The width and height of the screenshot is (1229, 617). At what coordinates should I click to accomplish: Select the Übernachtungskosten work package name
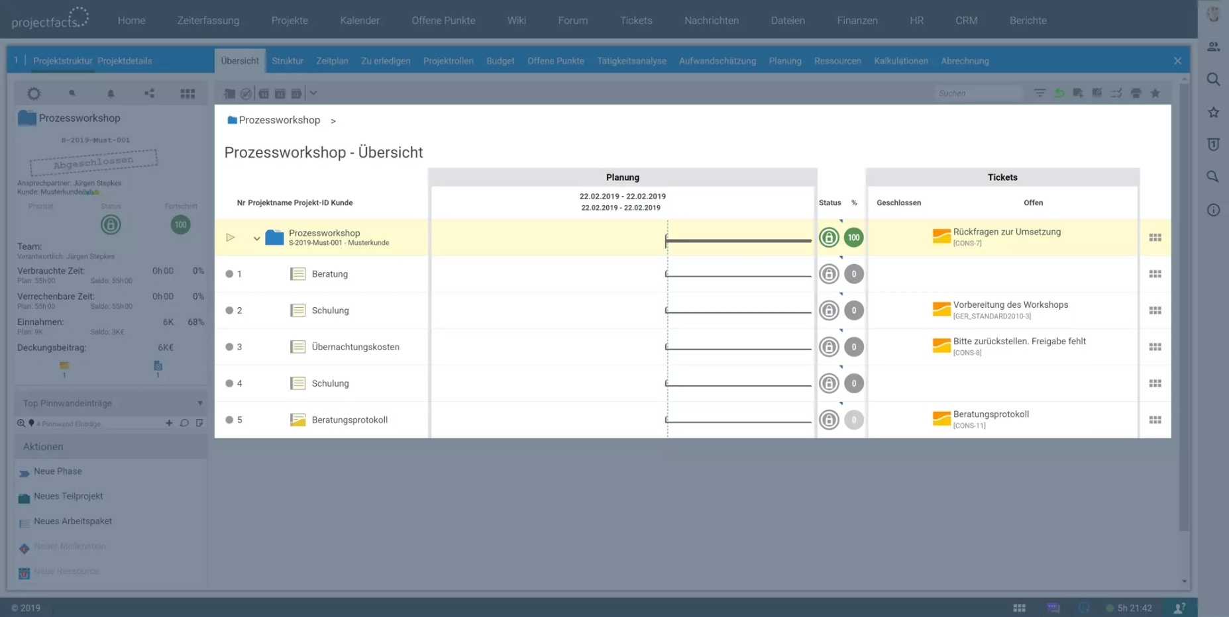click(x=355, y=347)
